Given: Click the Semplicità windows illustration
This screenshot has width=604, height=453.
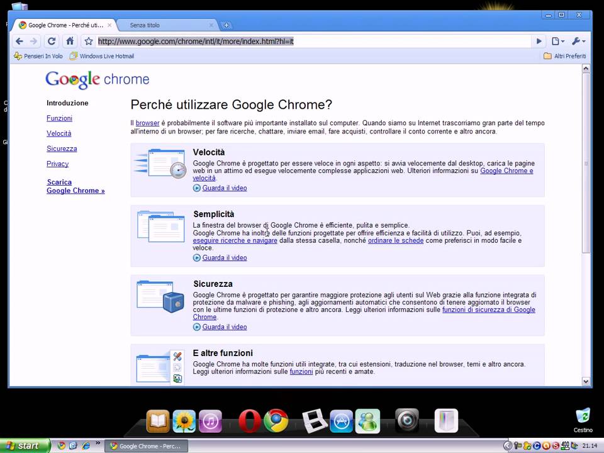Looking at the screenshot, I should pyautogui.click(x=161, y=226).
